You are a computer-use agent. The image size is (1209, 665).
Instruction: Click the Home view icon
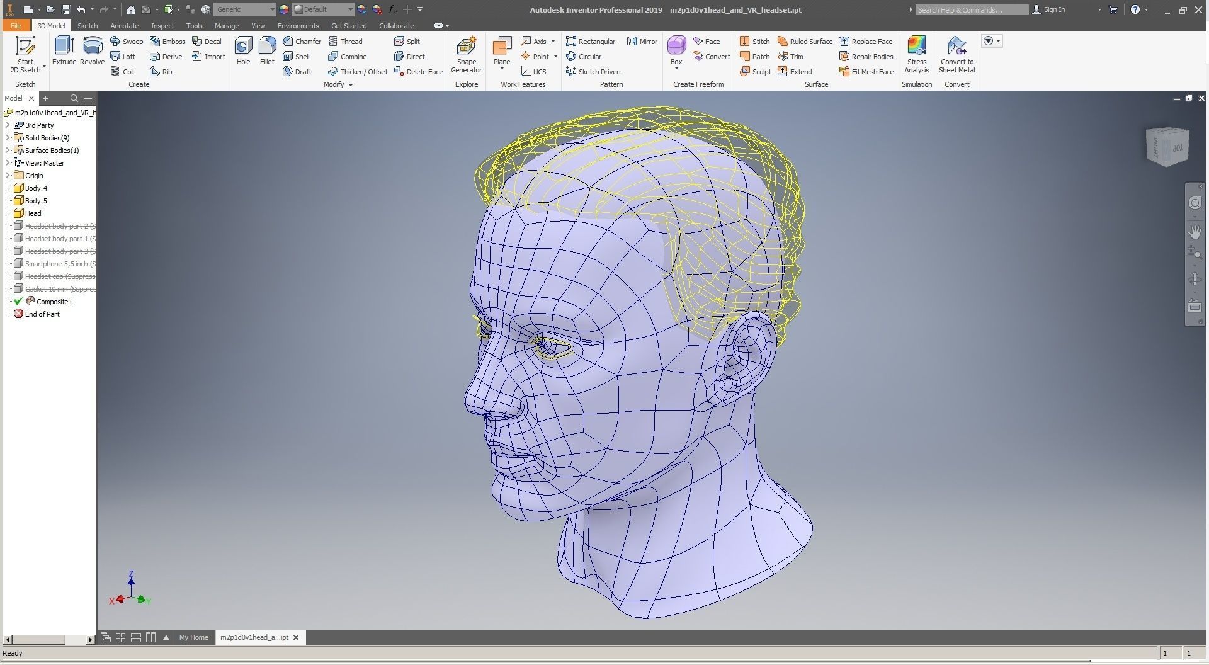tap(130, 9)
